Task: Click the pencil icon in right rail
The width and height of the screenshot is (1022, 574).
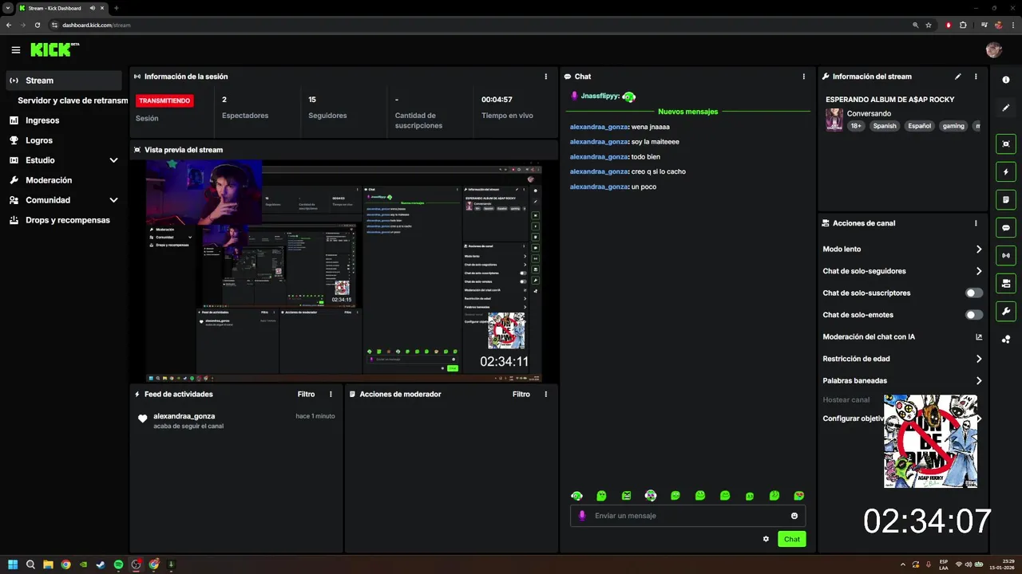Action: 1006,108
